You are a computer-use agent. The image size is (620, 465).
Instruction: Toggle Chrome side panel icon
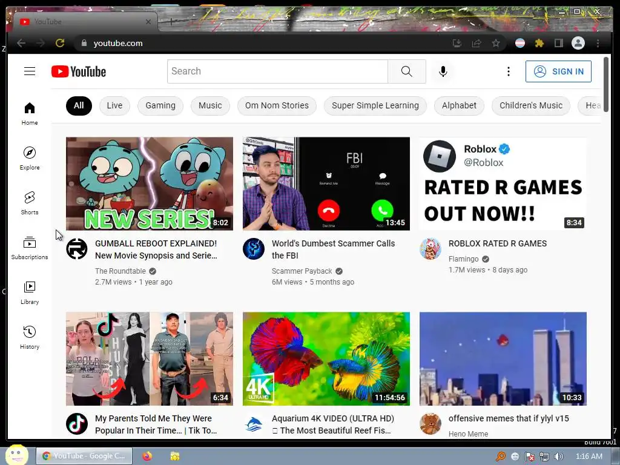[x=558, y=43]
